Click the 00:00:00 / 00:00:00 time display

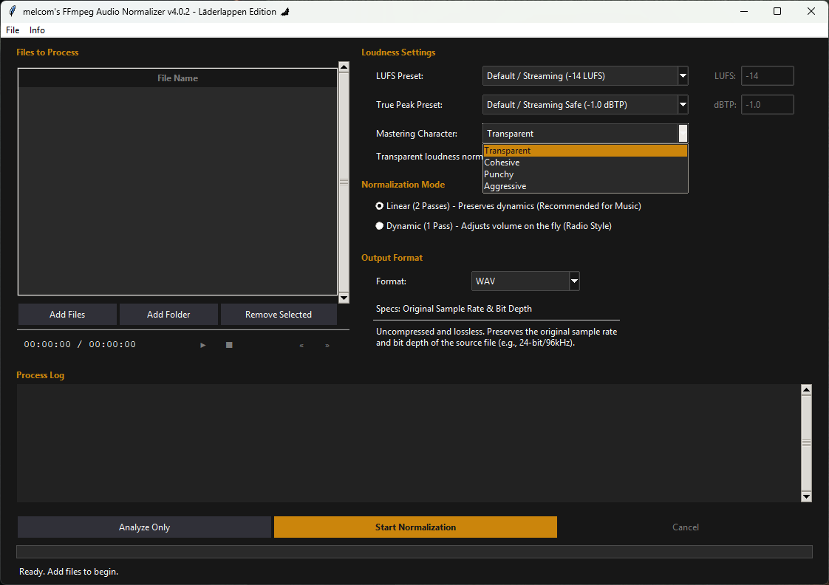[x=80, y=344]
